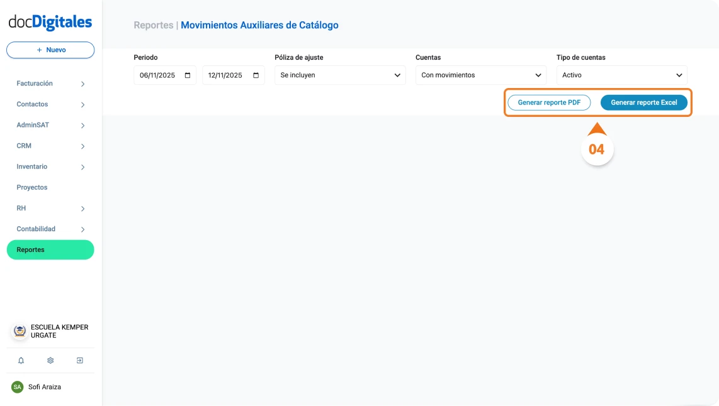The width and height of the screenshot is (719, 406).
Task: Click the docDigitales logo
Action: pyautogui.click(x=50, y=21)
